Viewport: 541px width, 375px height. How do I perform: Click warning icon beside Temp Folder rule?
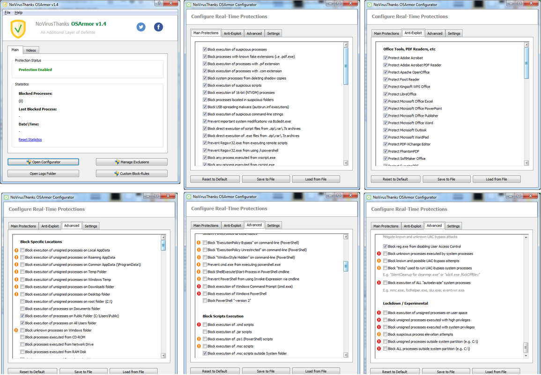pyautogui.click(x=16, y=272)
